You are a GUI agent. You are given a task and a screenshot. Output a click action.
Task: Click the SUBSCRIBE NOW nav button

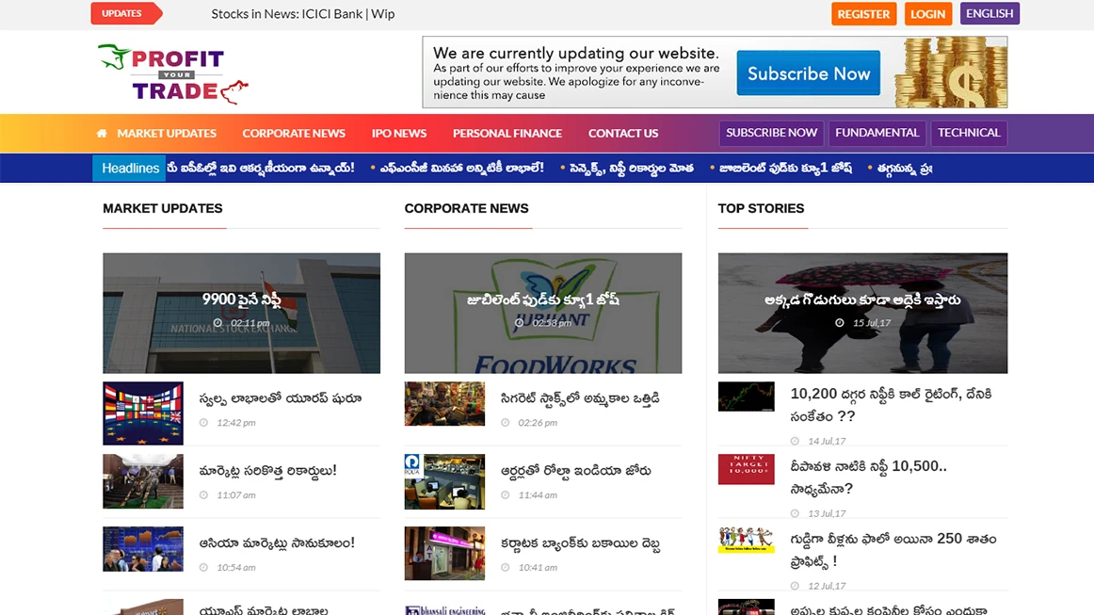772,133
